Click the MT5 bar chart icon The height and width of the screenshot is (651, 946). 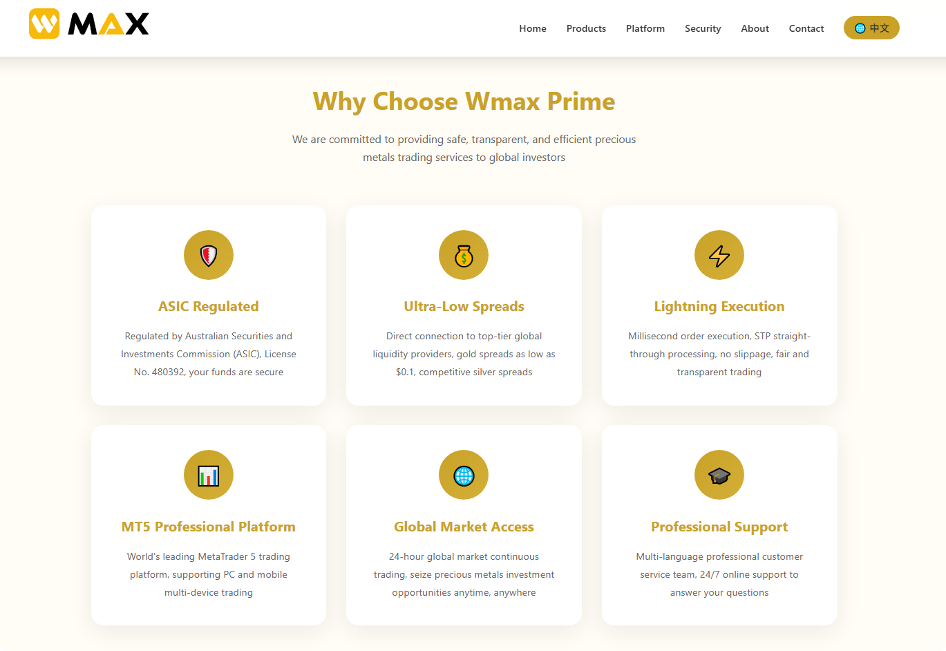coord(209,475)
